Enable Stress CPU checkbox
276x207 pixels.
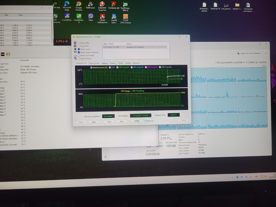pyautogui.click(x=79, y=43)
